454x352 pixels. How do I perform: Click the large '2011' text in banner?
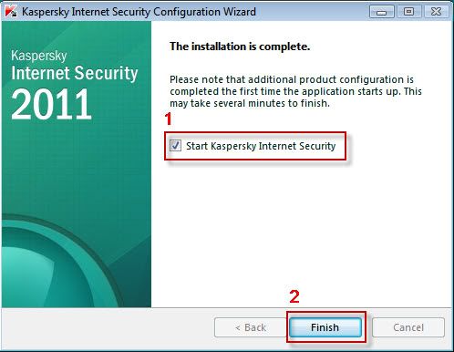pos(51,104)
